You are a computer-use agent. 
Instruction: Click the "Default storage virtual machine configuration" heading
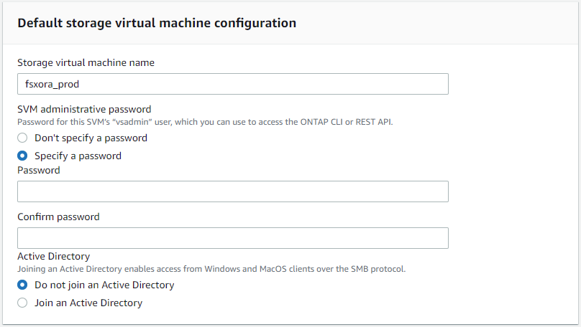click(157, 23)
